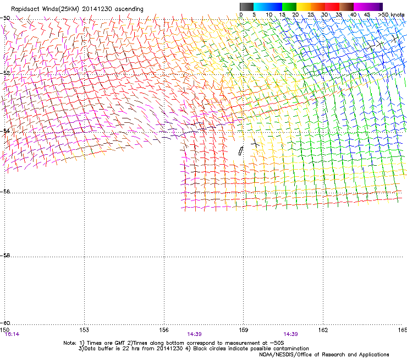Click the title 'Rapidsact Winds(25KM) 20141230 ascending'
The width and height of the screenshot is (407, 358).
[77, 9]
